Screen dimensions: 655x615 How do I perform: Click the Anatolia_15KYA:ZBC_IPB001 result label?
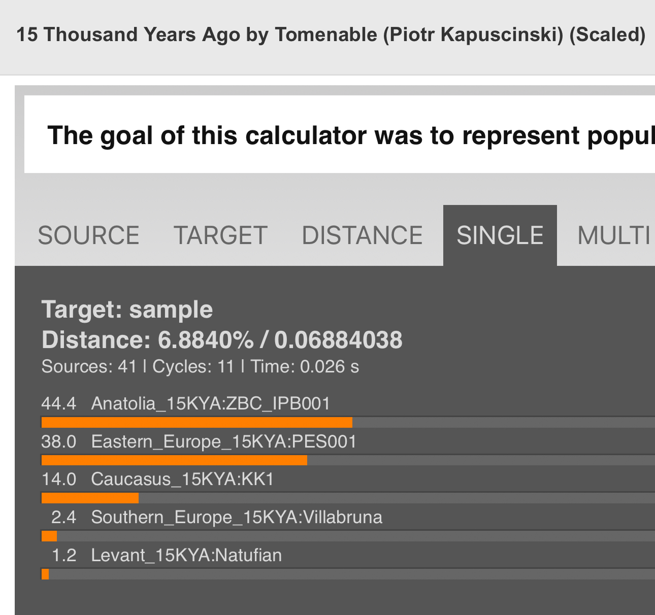211,404
